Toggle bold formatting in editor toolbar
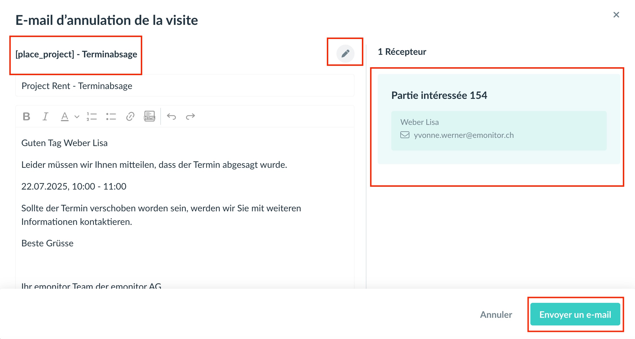Viewport: 635px width, 339px height. 26,116
